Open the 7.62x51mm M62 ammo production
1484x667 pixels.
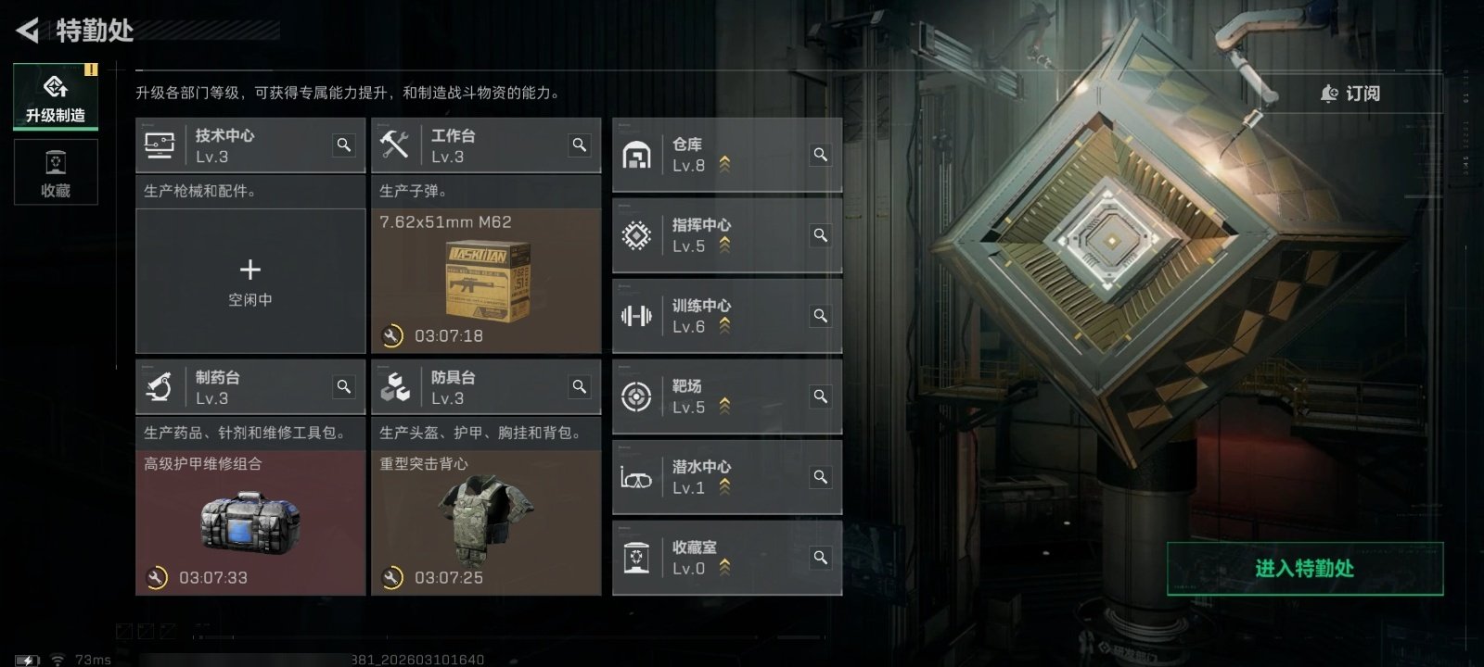tap(486, 281)
